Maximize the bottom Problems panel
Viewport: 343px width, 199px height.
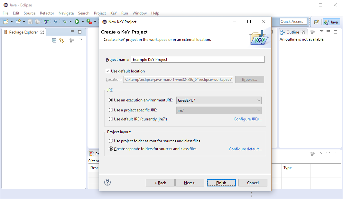(336, 154)
